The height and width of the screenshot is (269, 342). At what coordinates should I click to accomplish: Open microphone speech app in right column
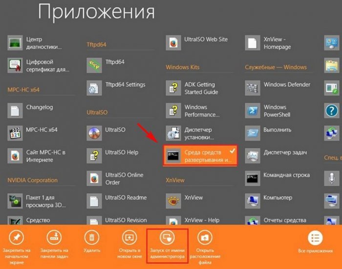point(332,179)
